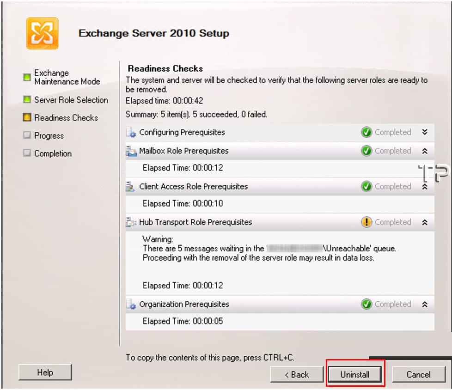The height and width of the screenshot is (390, 452).
Task: Click the Exchange Server orange logo icon
Action: (42, 33)
